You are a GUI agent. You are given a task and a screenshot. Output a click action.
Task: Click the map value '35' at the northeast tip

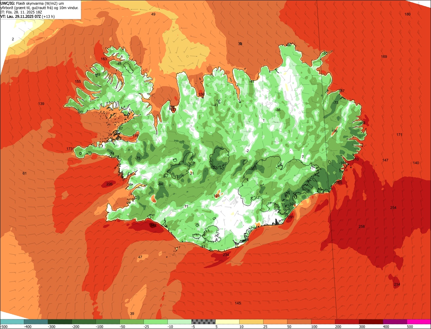click(x=325, y=53)
